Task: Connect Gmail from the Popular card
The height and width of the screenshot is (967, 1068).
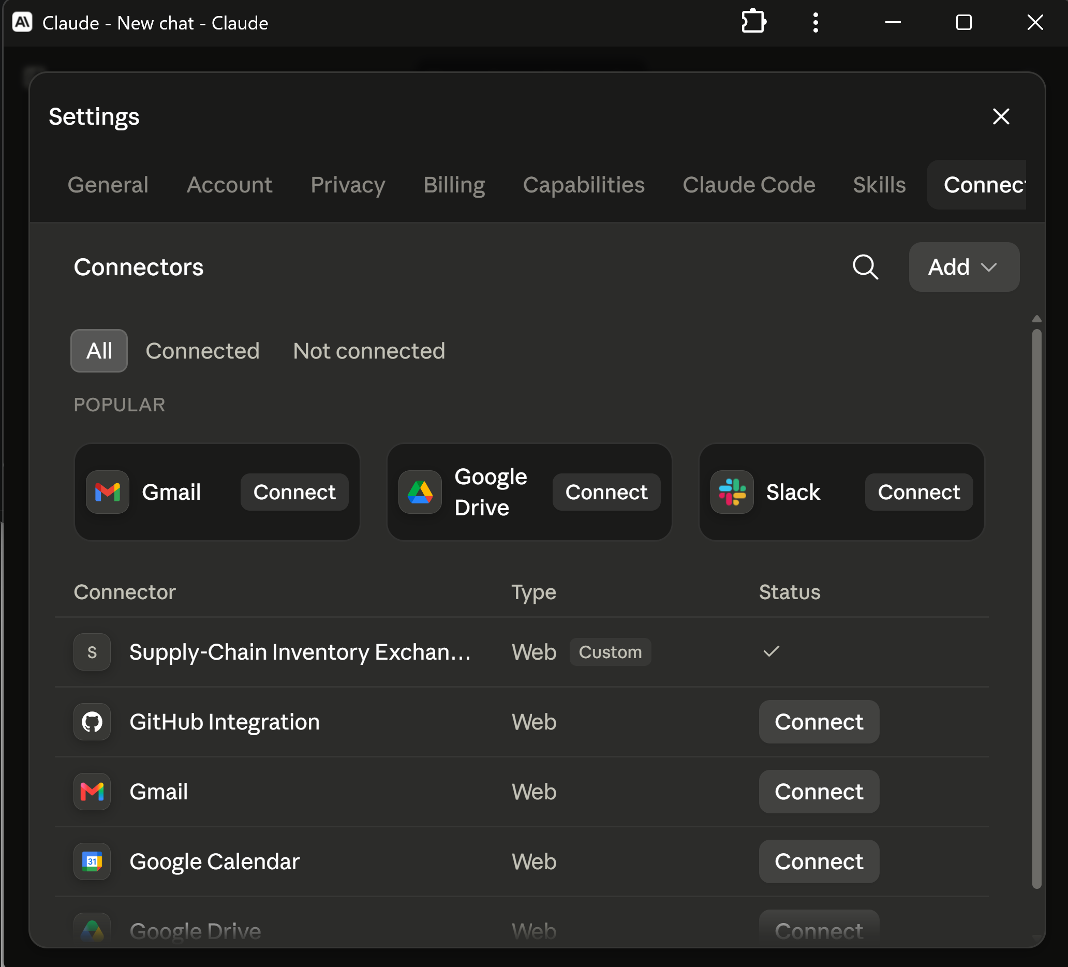Action: click(x=294, y=492)
